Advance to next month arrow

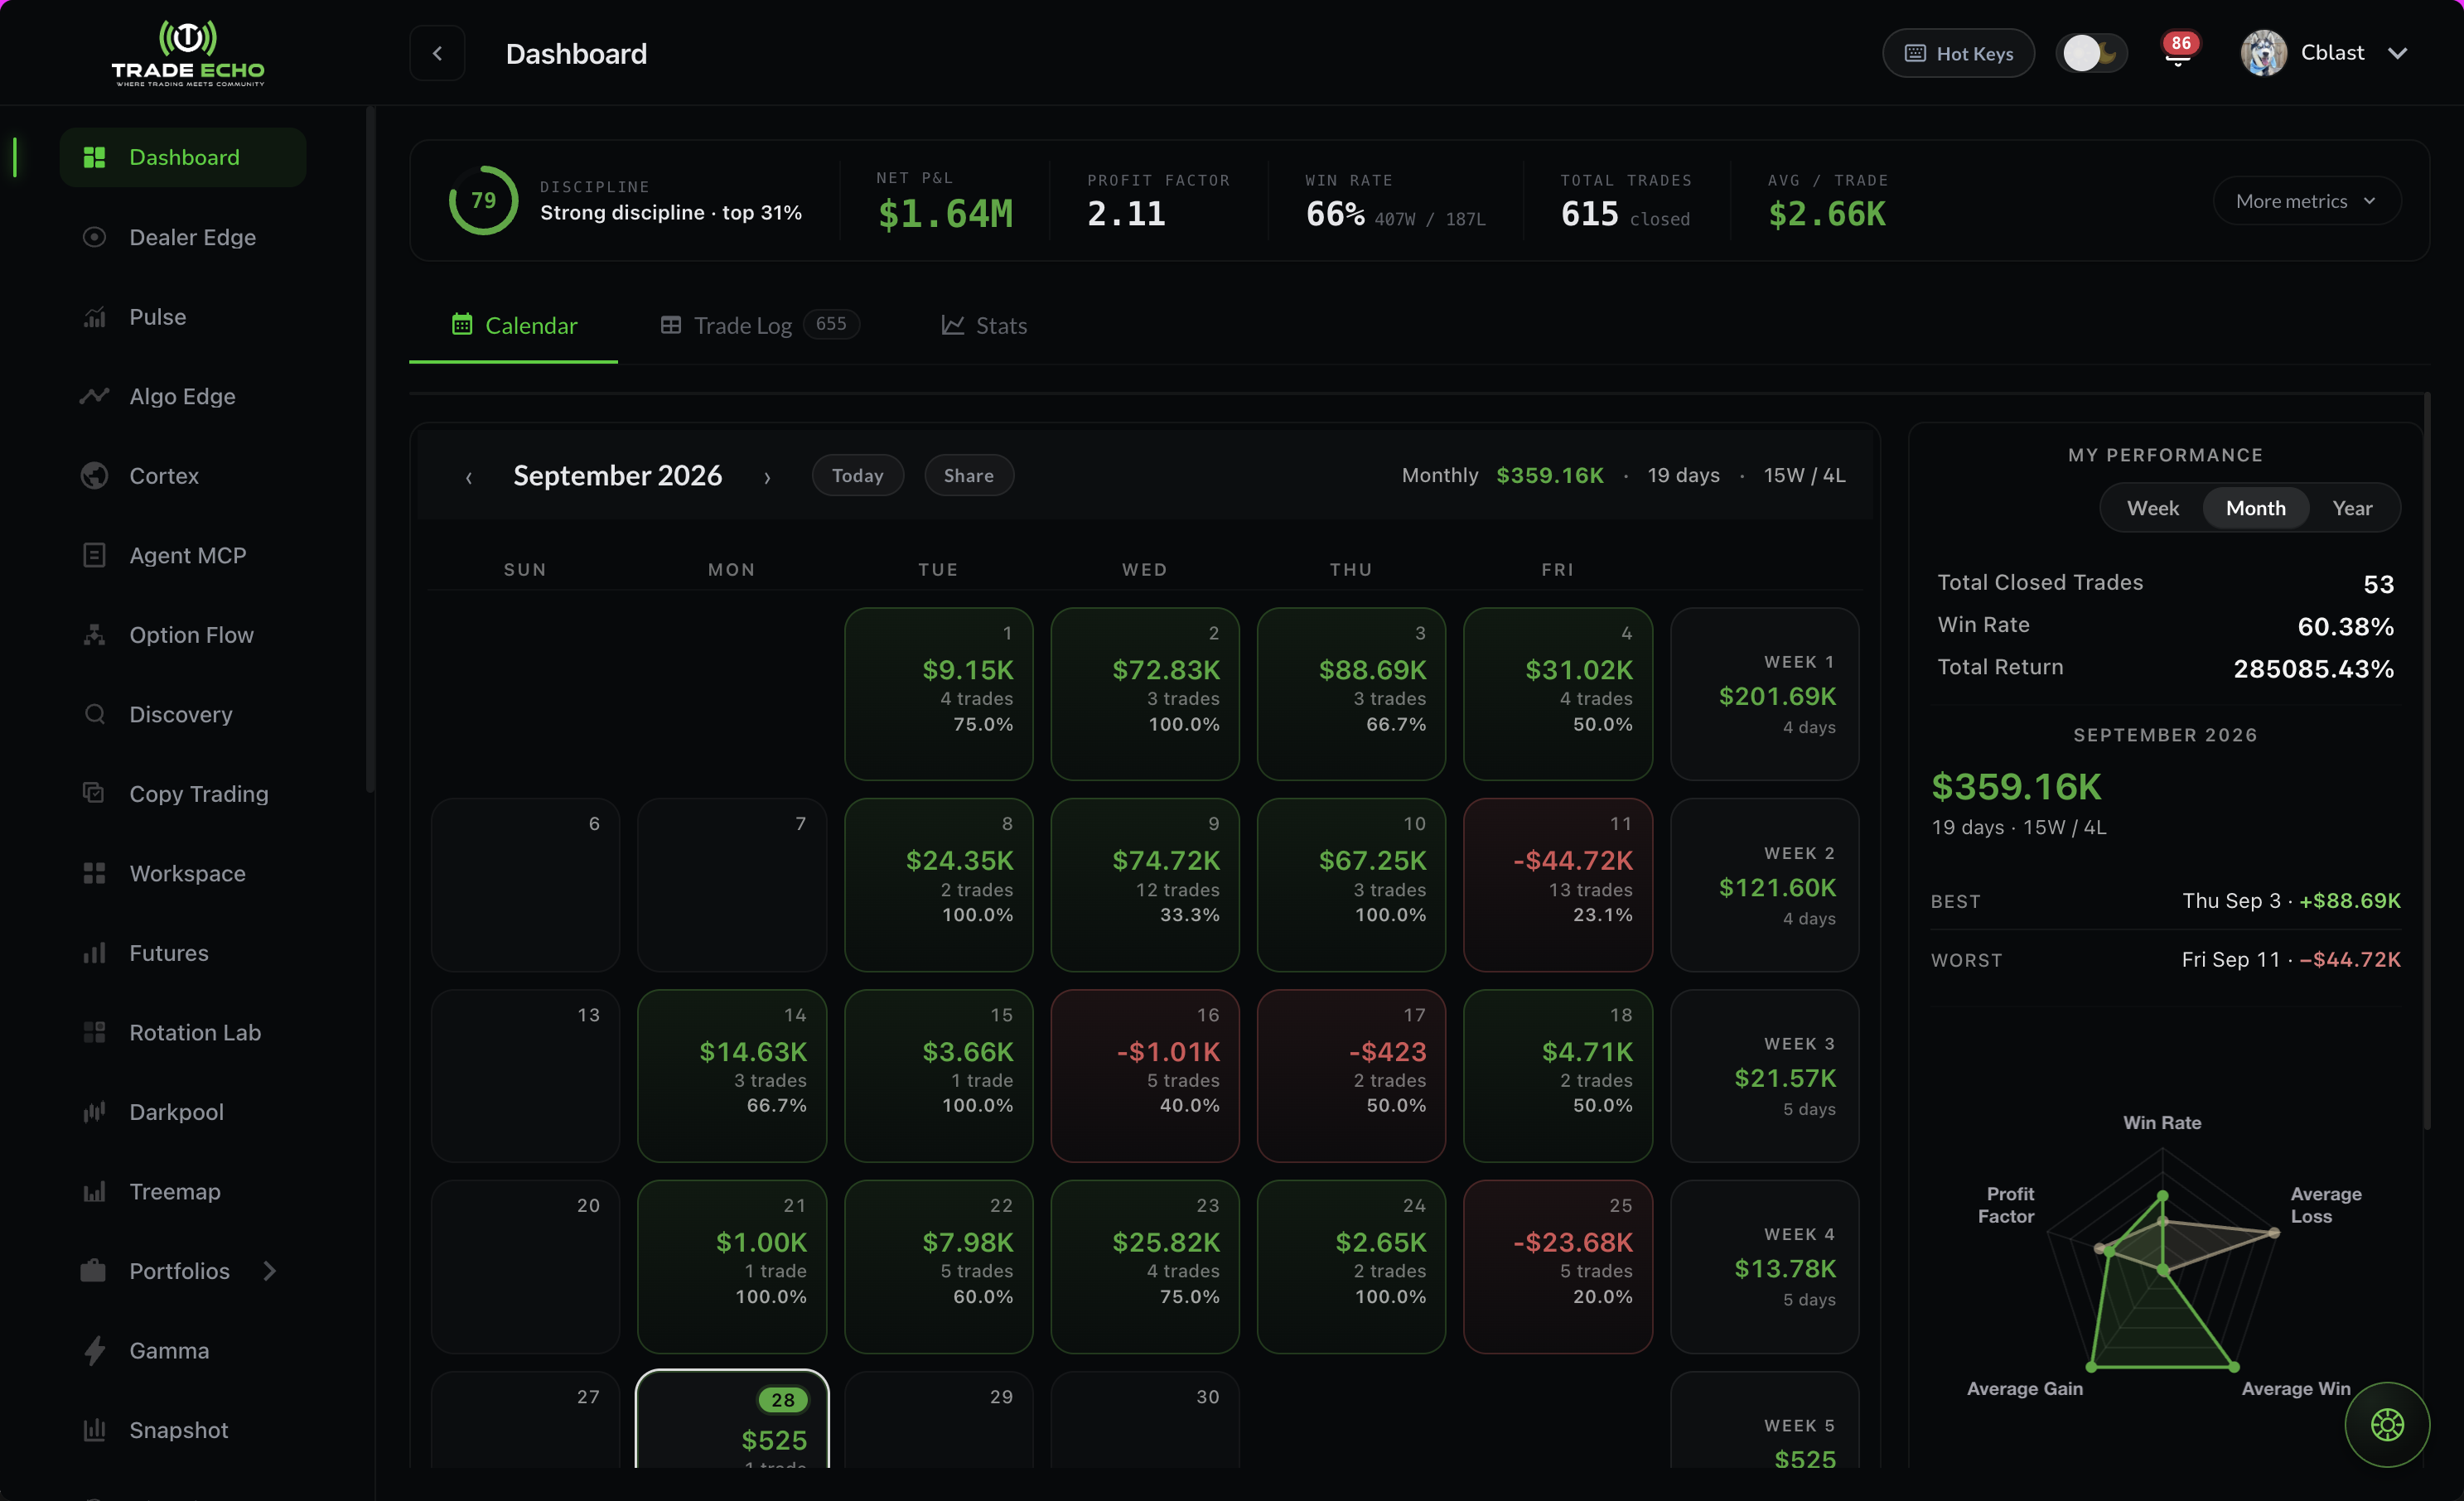click(x=767, y=477)
